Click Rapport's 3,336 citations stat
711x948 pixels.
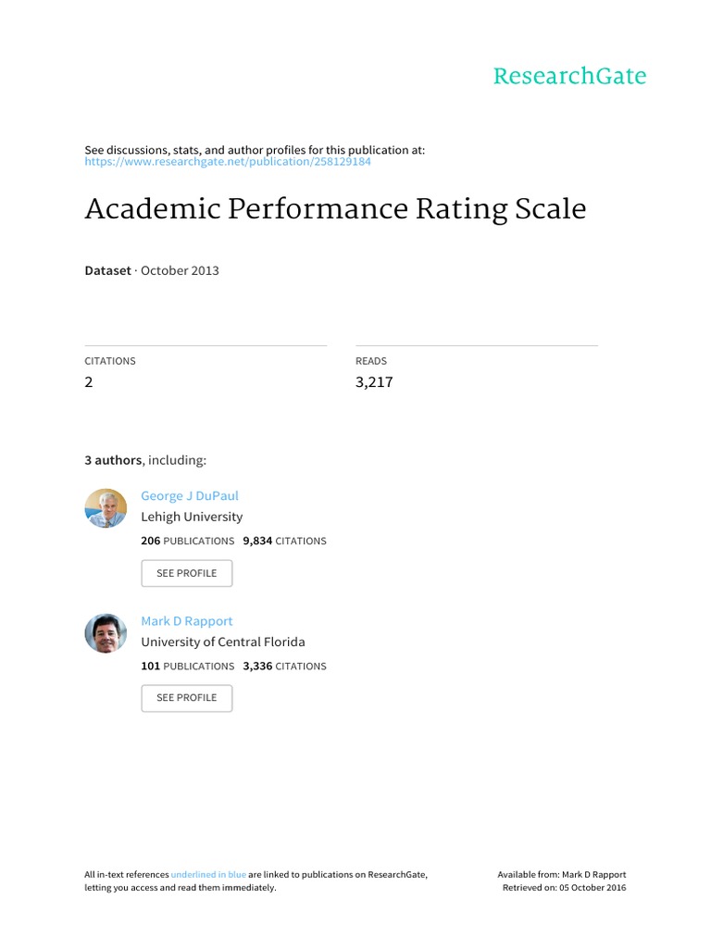point(284,666)
